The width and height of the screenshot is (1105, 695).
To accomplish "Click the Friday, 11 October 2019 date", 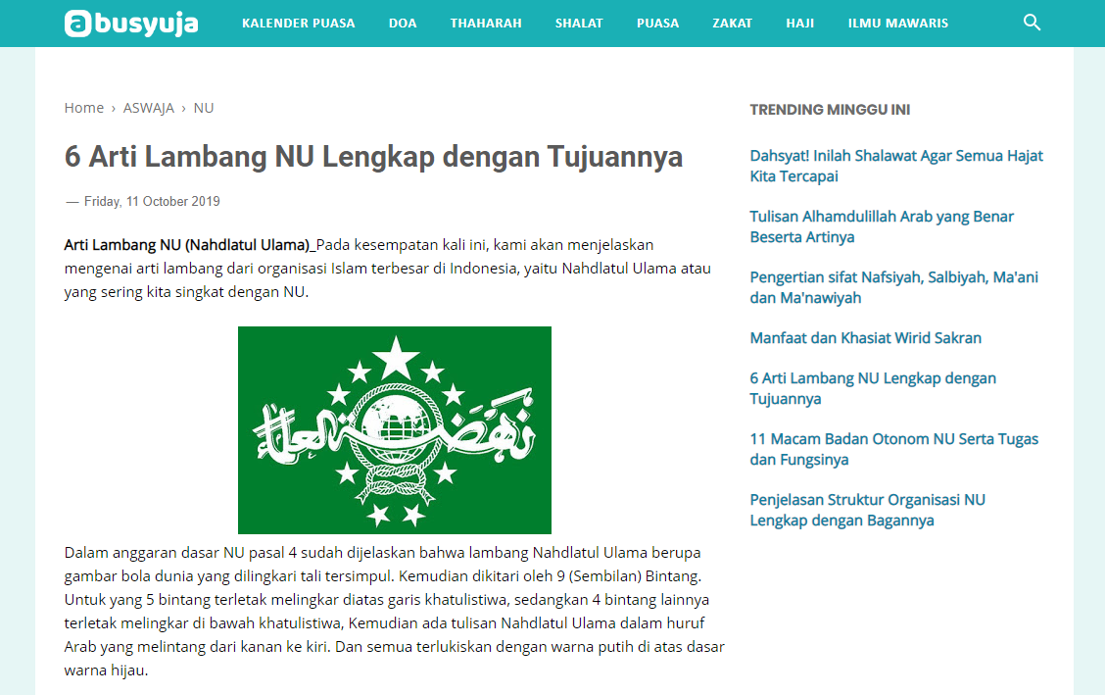I will coord(152,202).
